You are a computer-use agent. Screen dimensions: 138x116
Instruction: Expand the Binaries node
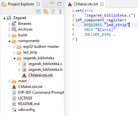tap(9, 24)
